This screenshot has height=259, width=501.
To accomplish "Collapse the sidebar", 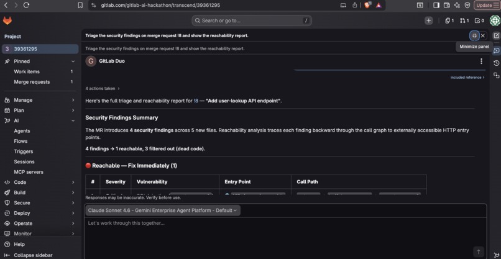I will coord(29,255).
